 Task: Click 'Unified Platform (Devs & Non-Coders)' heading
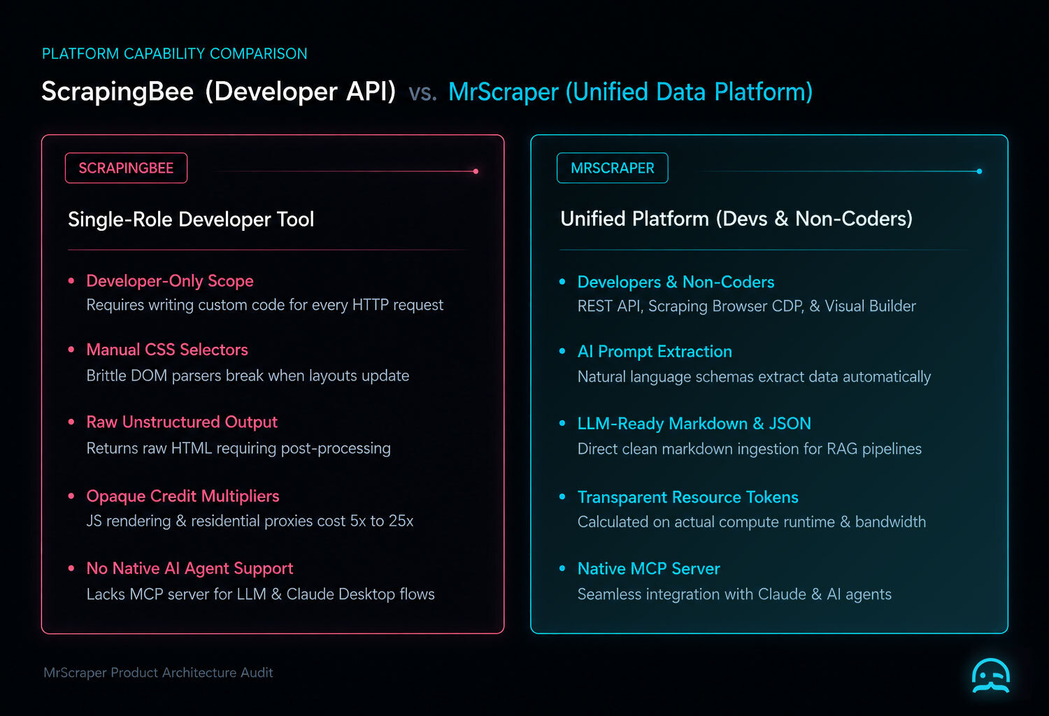(x=736, y=219)
